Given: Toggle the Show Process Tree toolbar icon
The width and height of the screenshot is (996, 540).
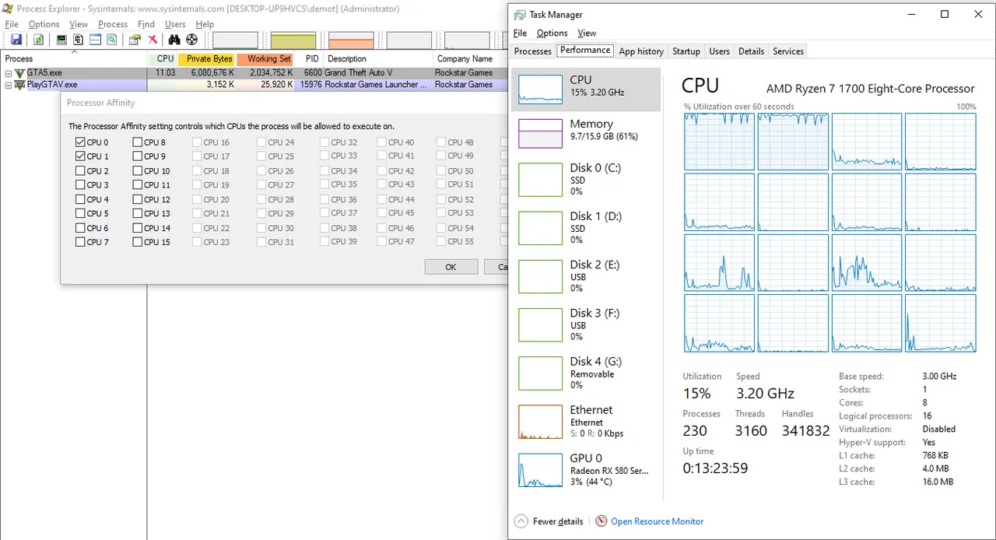Looking at the screenshot, I should pos(79,40).
